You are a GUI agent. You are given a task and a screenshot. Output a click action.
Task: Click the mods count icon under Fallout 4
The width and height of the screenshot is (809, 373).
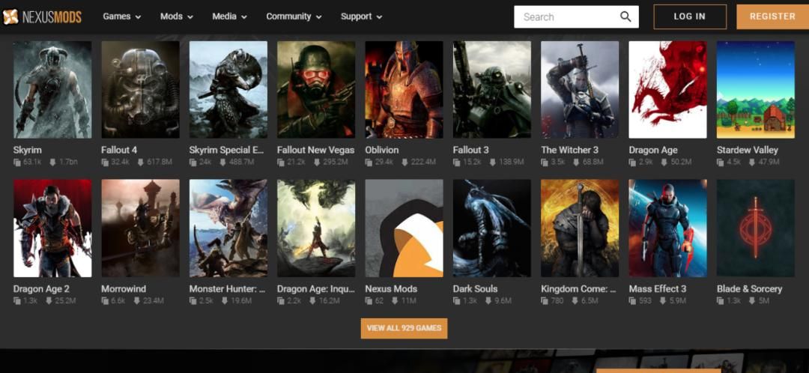(106, 162)
